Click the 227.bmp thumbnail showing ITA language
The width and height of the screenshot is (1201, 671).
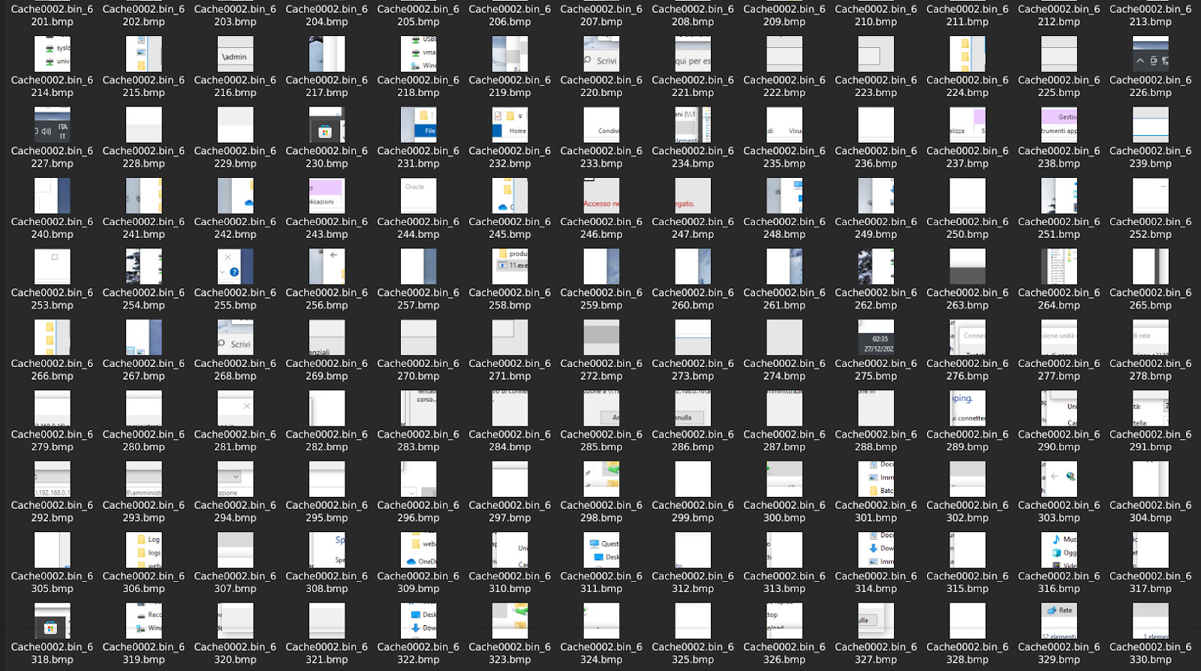pyautogui.click(x=52, y=125)
